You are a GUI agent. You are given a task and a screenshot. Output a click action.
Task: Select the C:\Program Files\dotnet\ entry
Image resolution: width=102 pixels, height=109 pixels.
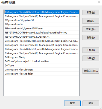point(42,70)
